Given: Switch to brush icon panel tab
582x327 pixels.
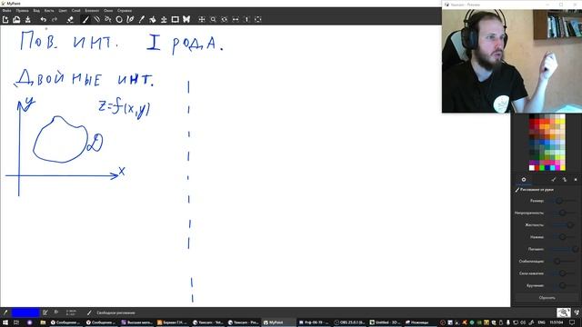Looking at the screenshot, I should click(554, 180).
